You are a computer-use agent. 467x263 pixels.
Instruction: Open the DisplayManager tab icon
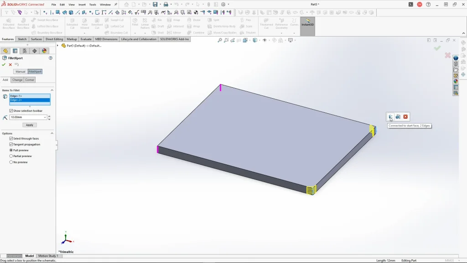click(44, 51)
